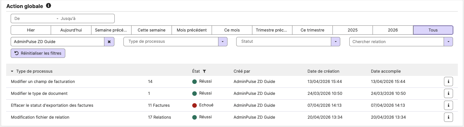Click the info icon next to Action globale
The height and width of the screenshot is (127, 464).
(48, 6)
